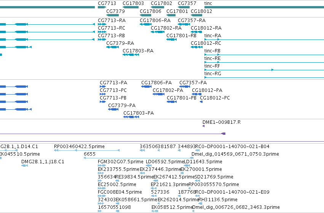Select protein label CG18012-PA
Screen dimensions: 324x213
(x=207, y=90)
